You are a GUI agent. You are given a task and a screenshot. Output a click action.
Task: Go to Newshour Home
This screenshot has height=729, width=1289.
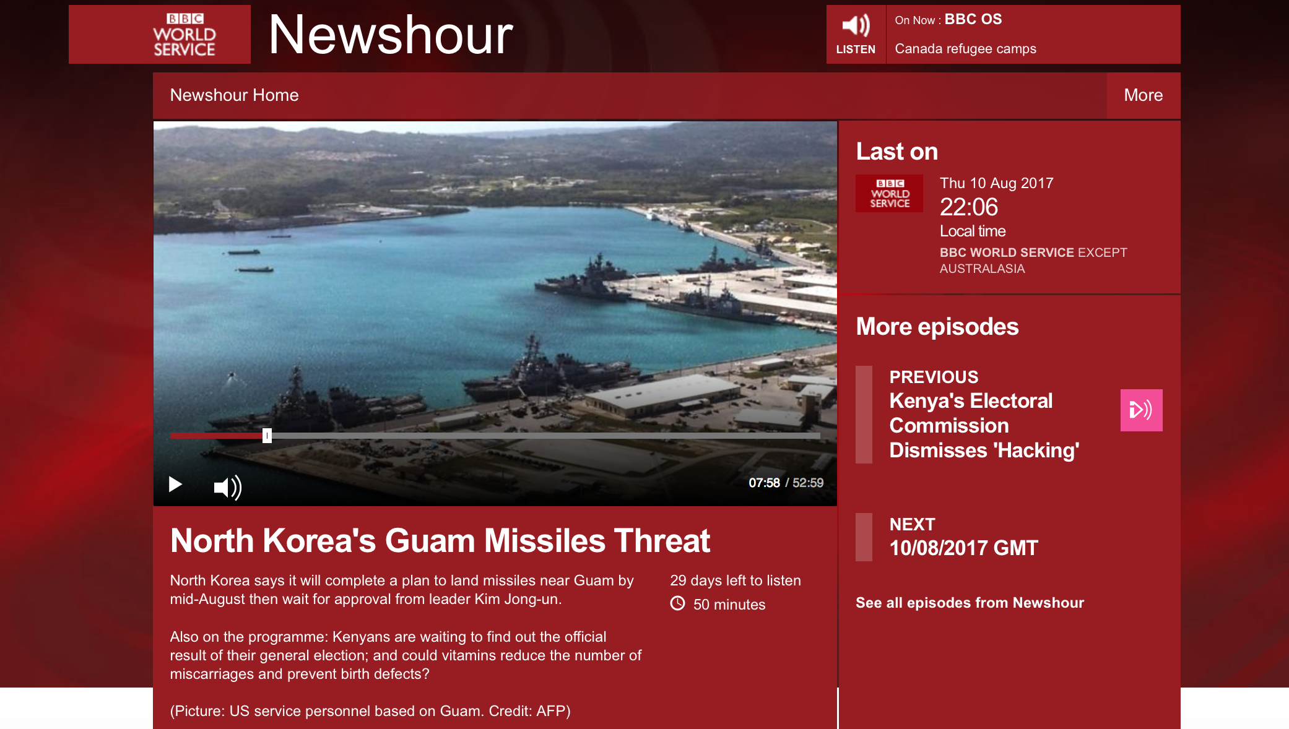coord(234,95)
